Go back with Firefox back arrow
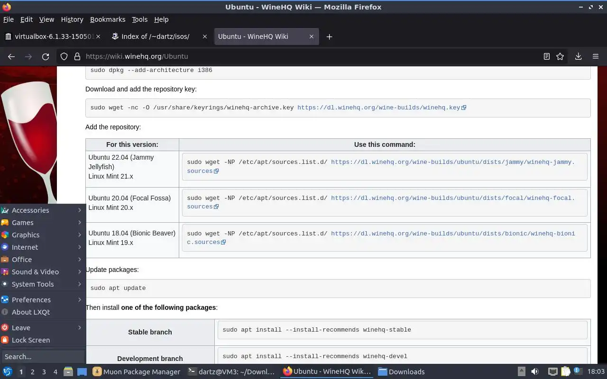 click(11, 56)
